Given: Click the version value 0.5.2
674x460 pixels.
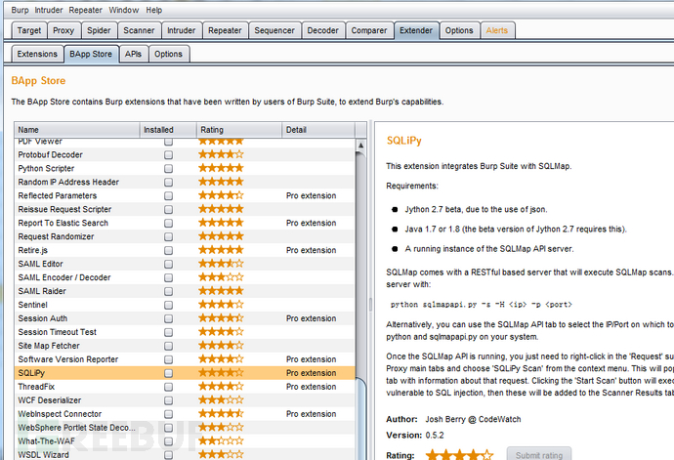Looking at the screenshot, I should click(x=435, y=435).
